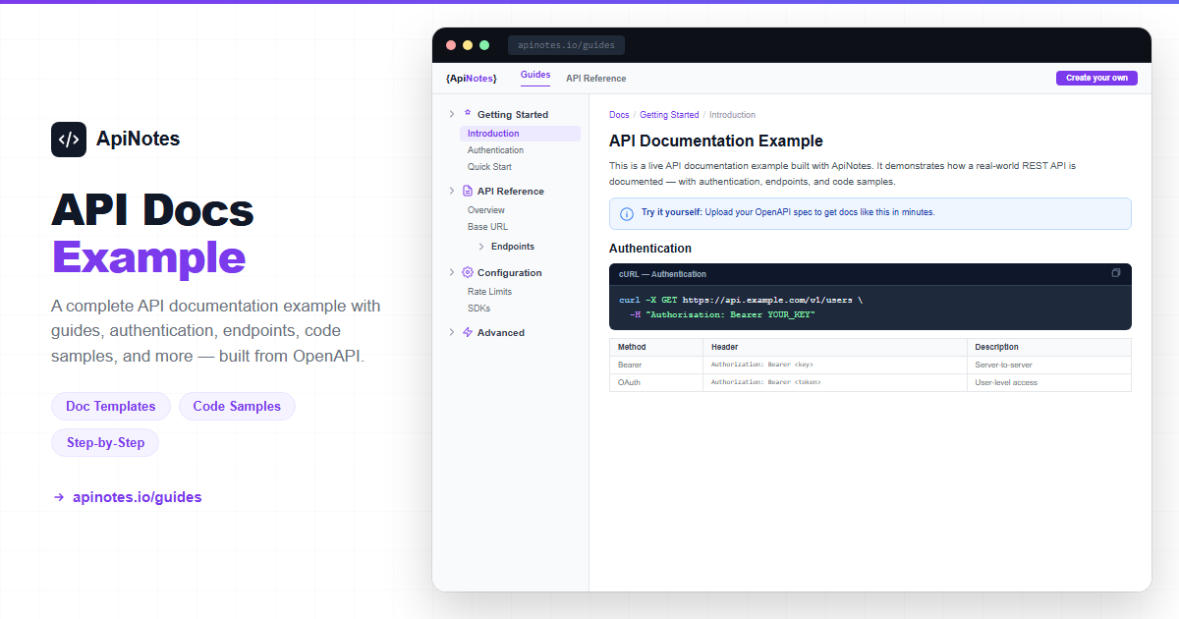The height and width of the screenshot is (619, 1179).
Task: Open the Authentication page in sidebar
Action: tap(495, 150)
